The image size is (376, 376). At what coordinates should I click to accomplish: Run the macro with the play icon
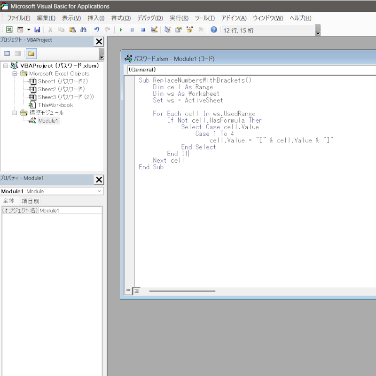pos(121,30)
